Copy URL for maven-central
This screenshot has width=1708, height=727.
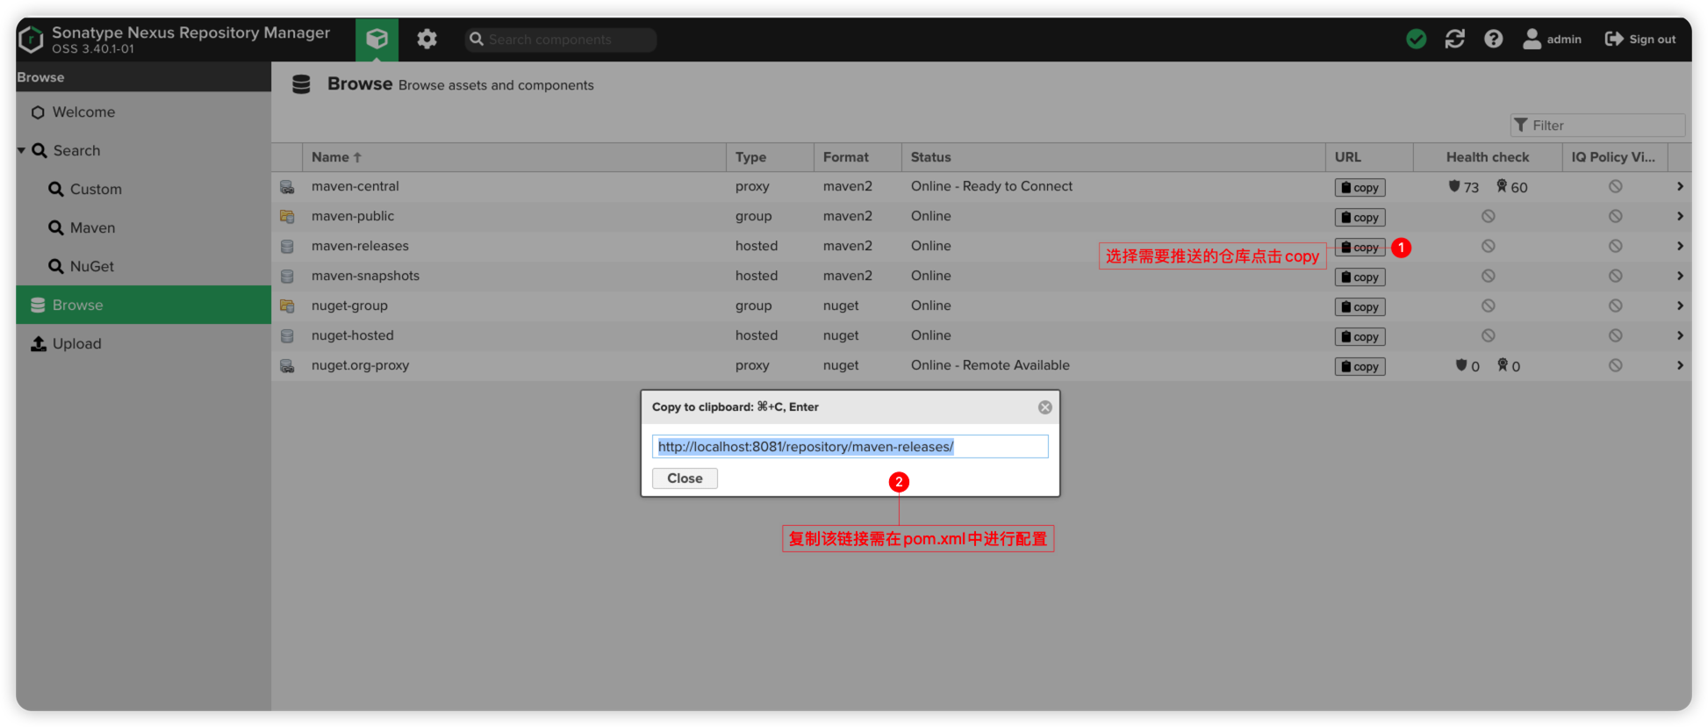(1360, 187)
